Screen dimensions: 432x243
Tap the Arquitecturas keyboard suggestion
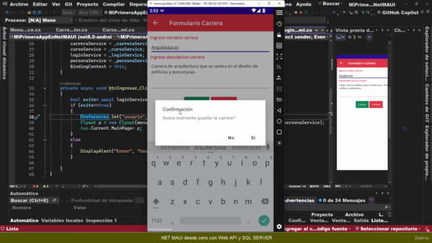[210, 148]
